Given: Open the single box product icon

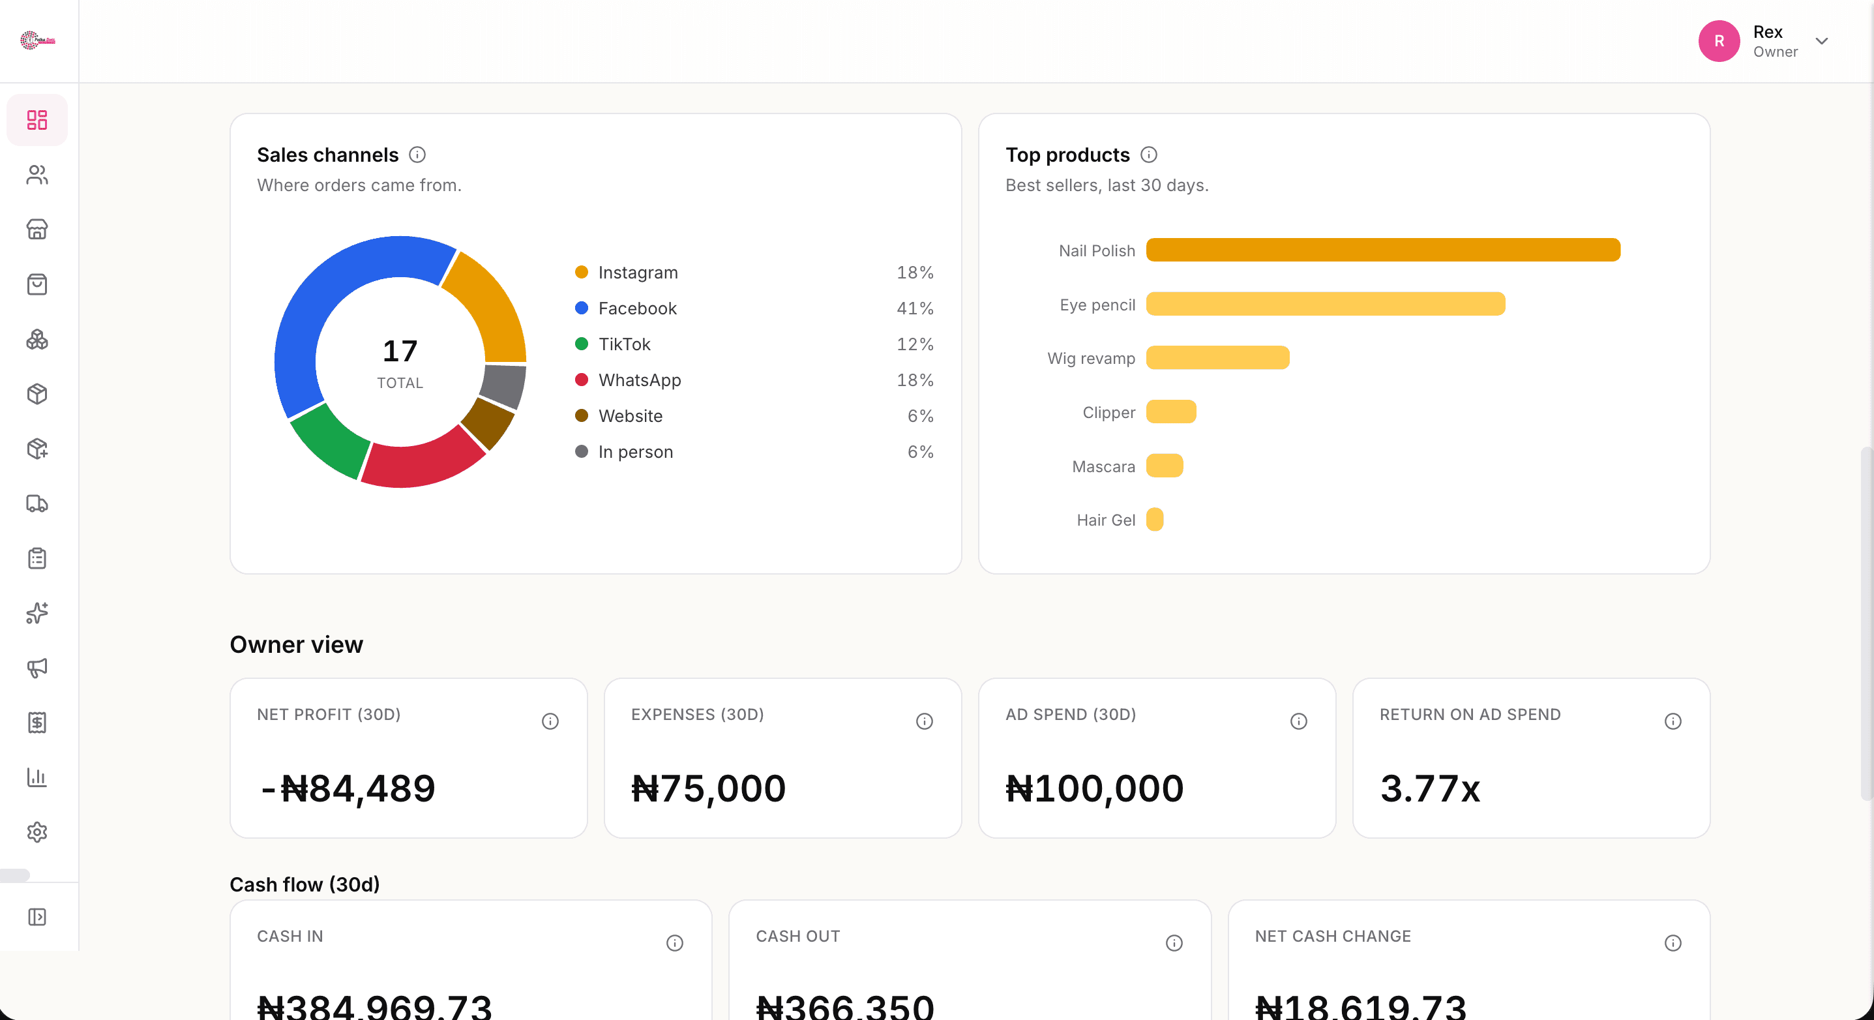Looking at the screenshot, I should (37, 394).
